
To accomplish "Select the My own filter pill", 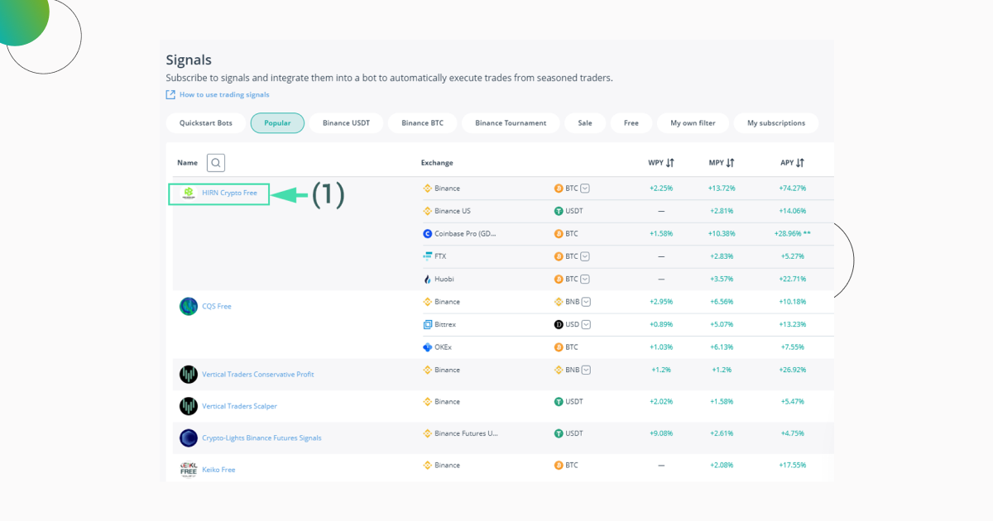I will pyautogui.click(x=693, y=123).
